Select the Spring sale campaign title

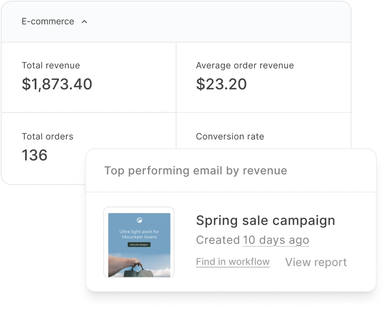pyautogui.click(x=265, y=220)
